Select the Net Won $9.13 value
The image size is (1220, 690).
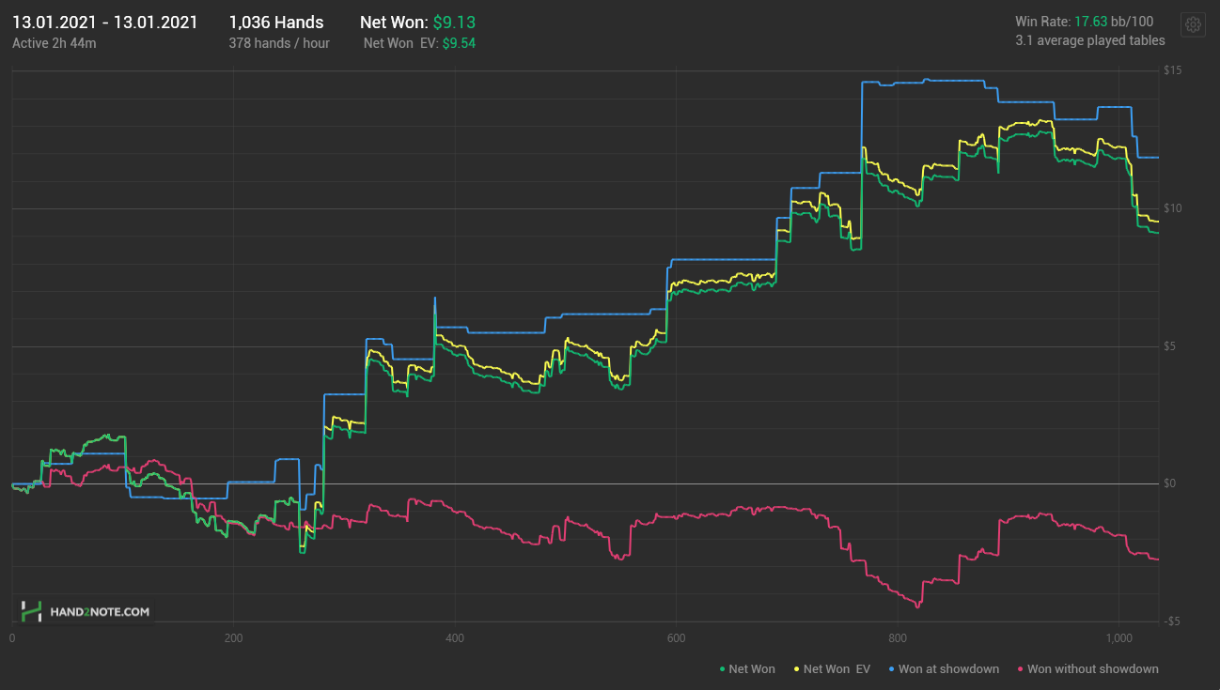[x=455, y=23]
